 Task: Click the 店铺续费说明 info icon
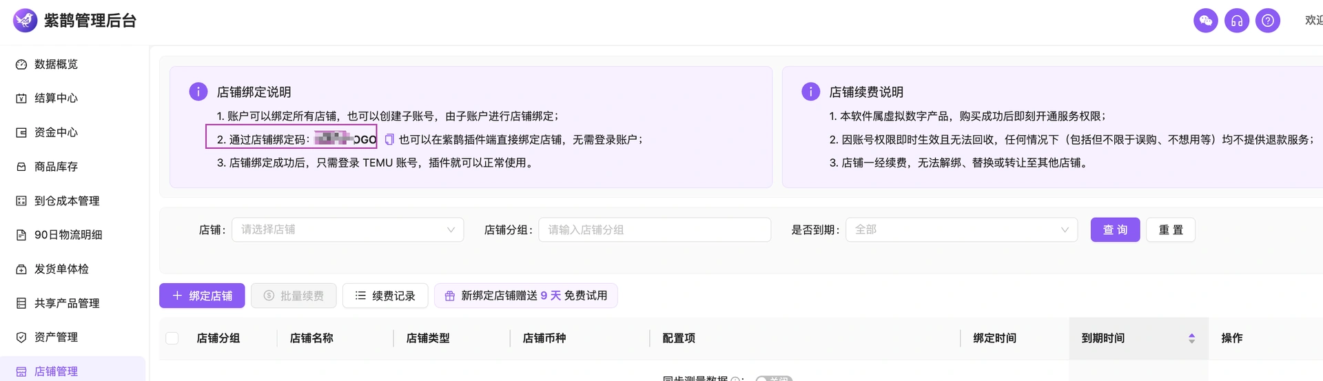[811, 92]
